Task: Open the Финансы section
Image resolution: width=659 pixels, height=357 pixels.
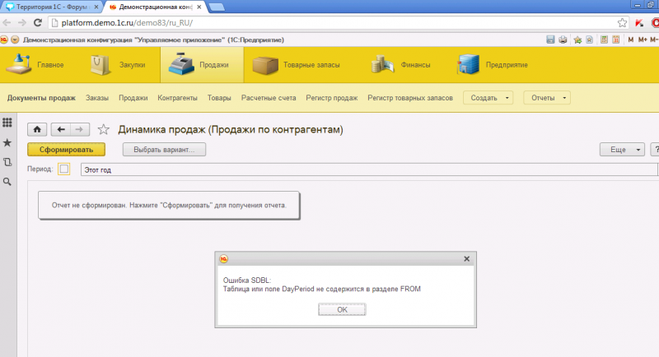Action: coord(401,65)
